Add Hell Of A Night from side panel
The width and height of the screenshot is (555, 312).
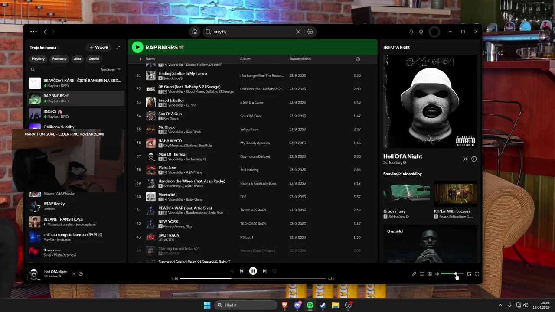tap(474, 159)
